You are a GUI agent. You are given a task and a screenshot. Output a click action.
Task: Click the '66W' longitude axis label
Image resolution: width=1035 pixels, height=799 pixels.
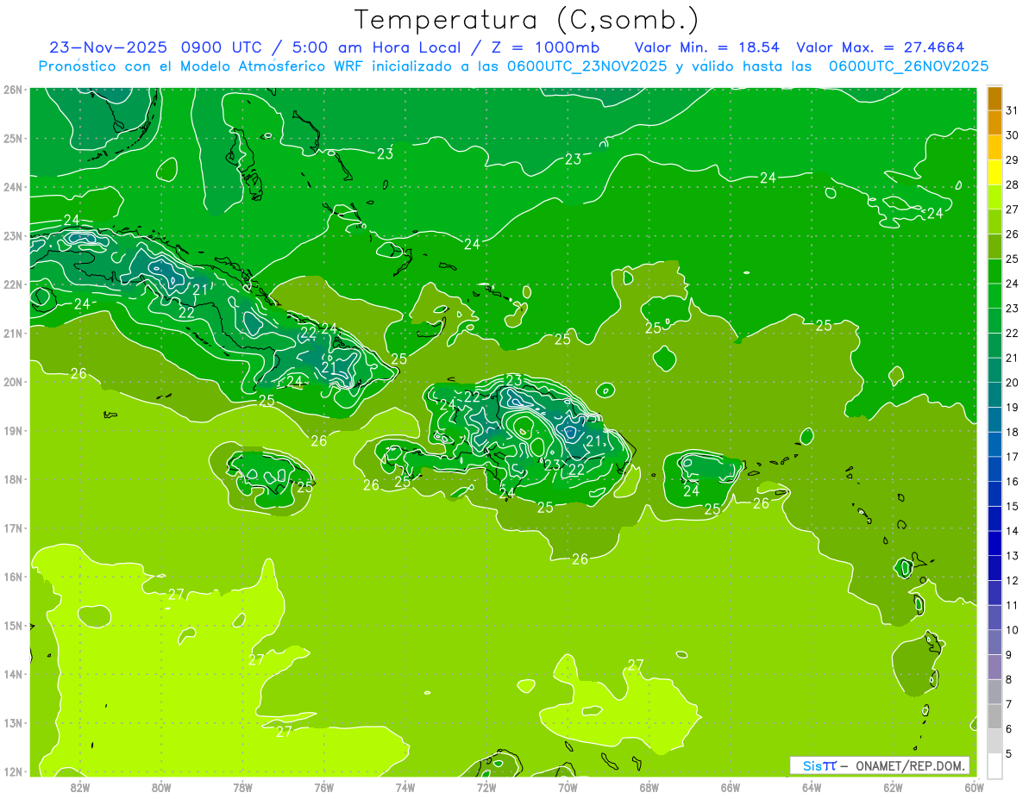tap(731, 787)
